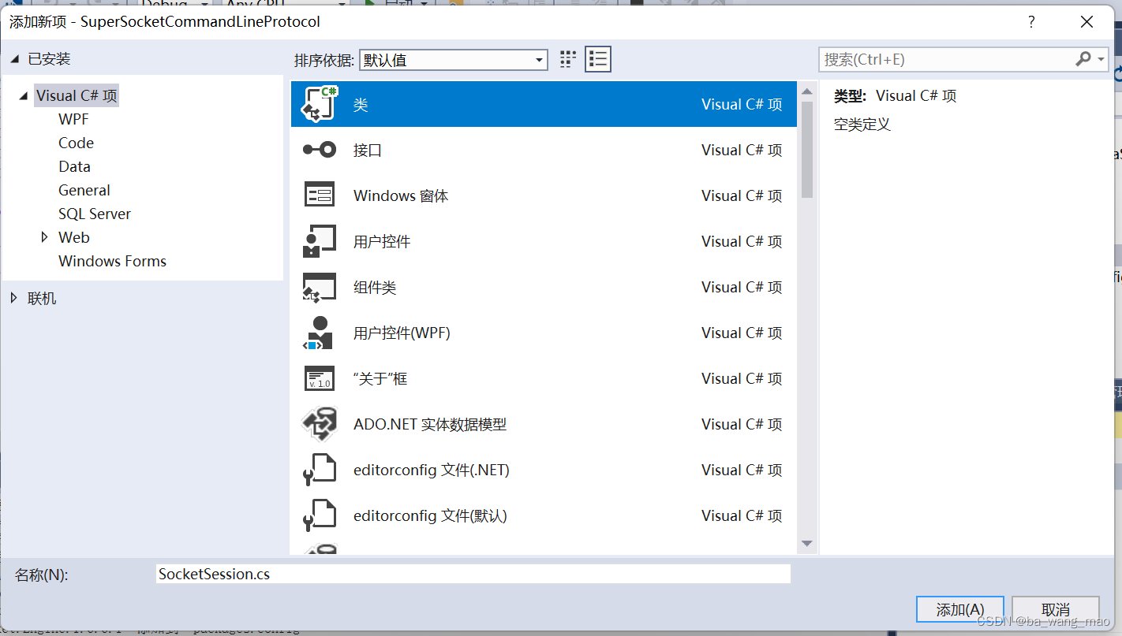The width and height of the screenshot is (1122, 636).
Task: Click the ADO.NET 实体数据模型 name text
Action: (430, 424)
